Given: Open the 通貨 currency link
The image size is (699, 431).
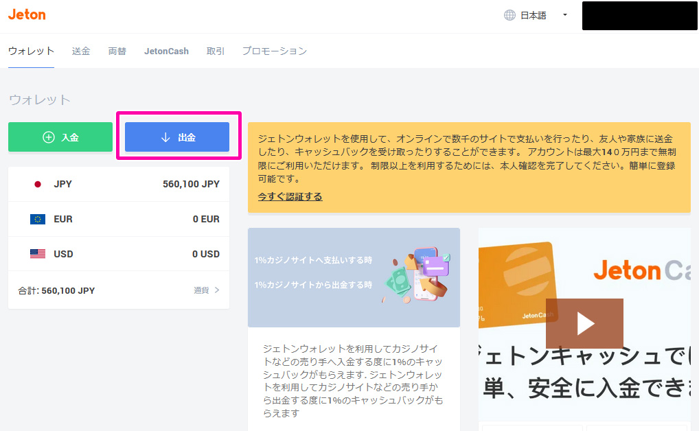Looking at the screenshot, I should coord(201,290).
